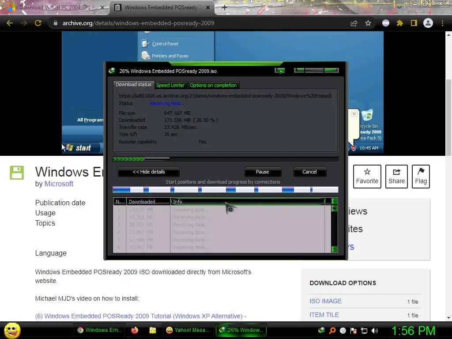Open the smiley Start menu button
The width and height of the screenshot is (452, 339).
(12, 330)
